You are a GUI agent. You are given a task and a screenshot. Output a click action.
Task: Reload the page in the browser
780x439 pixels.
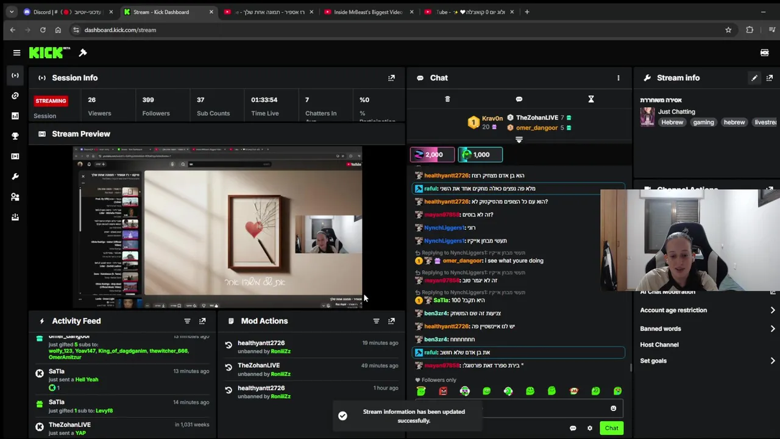click(x=43, y=30)
